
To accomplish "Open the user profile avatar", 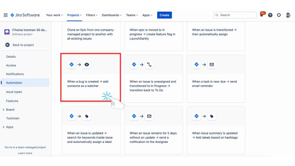I will (x=288, y=15).
